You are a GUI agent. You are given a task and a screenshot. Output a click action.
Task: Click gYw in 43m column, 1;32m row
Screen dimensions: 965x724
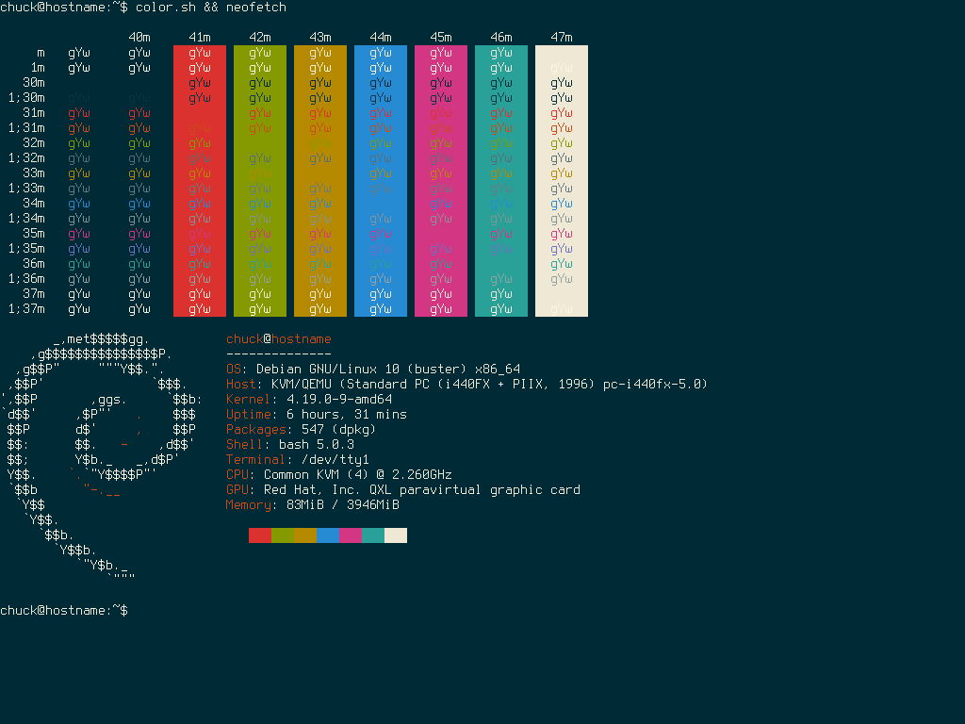coord(320,158)
